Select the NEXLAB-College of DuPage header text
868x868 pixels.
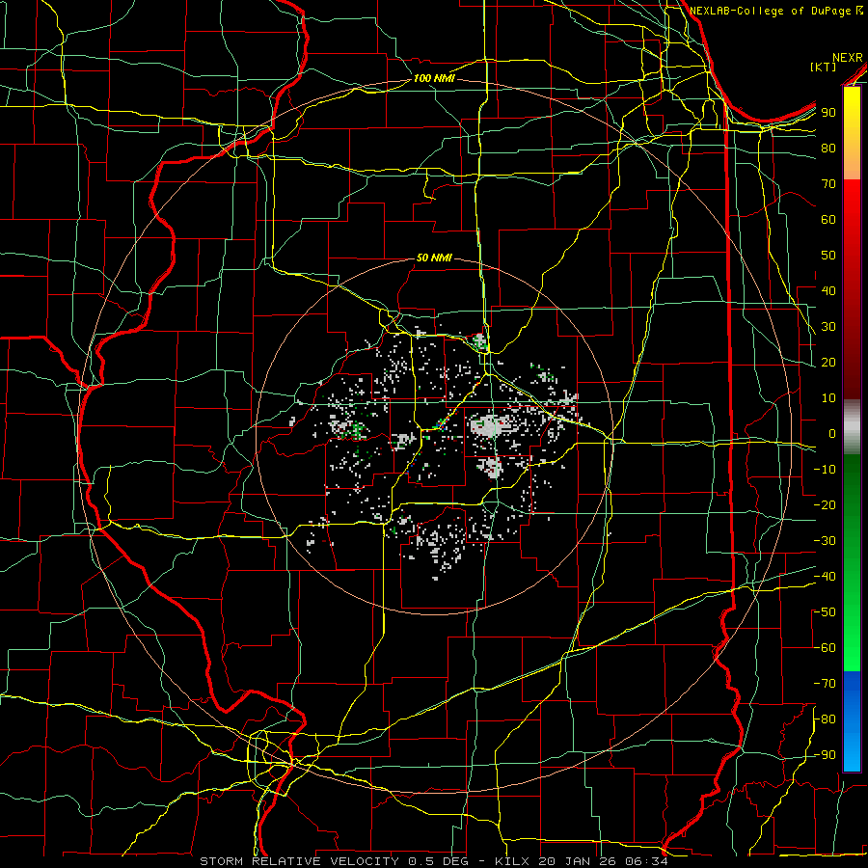coord(772,11)
